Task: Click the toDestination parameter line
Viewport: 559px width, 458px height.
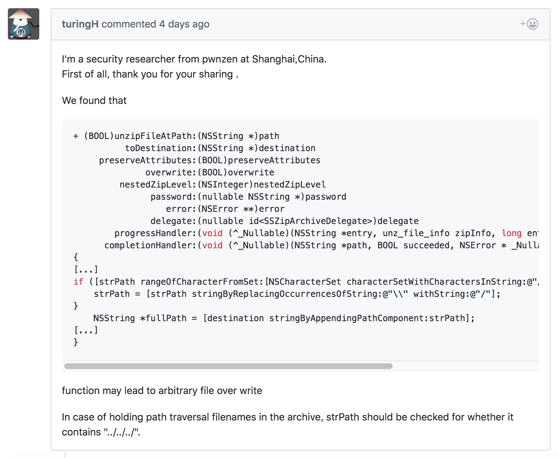Action: pos(220,148)
